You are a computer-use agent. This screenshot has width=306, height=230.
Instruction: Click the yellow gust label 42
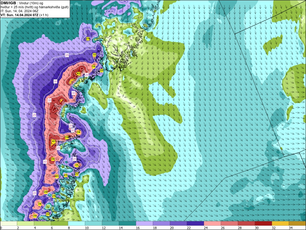[x=78, y=73]
